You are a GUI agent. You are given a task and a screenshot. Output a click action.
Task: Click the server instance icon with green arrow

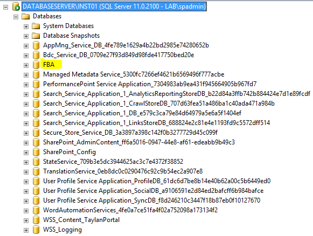click(16, 6)
